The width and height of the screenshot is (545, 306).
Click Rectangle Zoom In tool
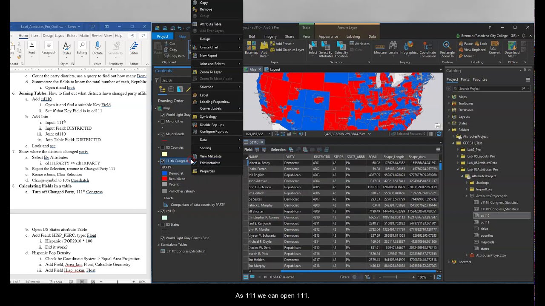(447, 49)
